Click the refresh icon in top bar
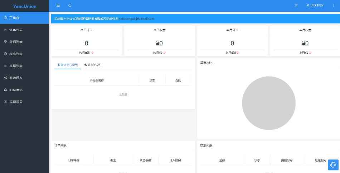The image size is (340, 173). (x=70, y=5)
